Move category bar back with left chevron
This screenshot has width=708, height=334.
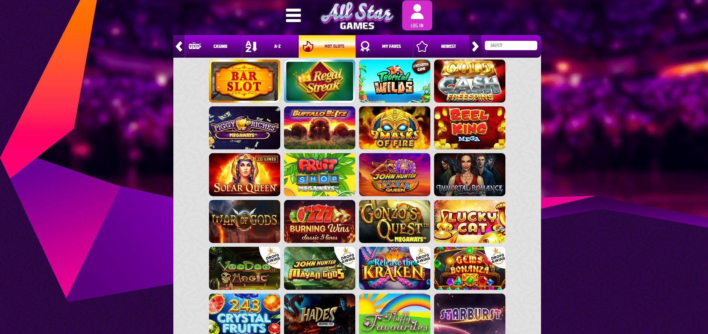tap(179, 46)
